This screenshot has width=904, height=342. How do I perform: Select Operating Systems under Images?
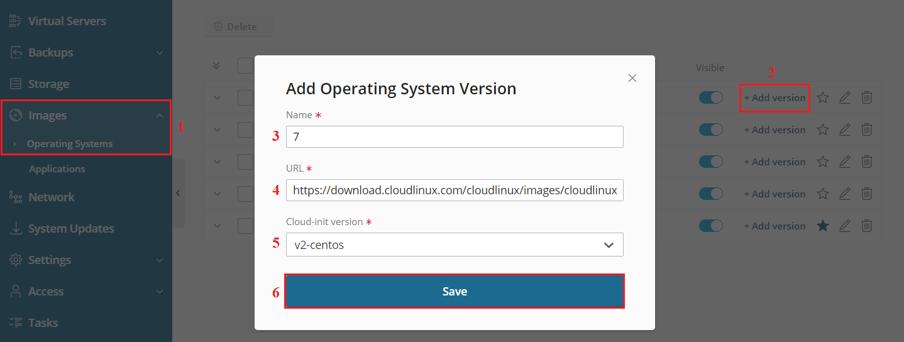pyautogui.click(x=70, y=143)
